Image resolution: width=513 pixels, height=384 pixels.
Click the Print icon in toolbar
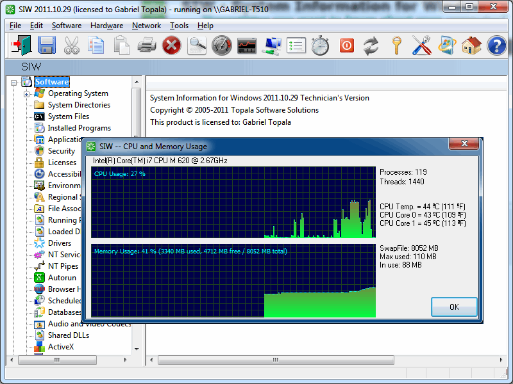coord(147,45)
